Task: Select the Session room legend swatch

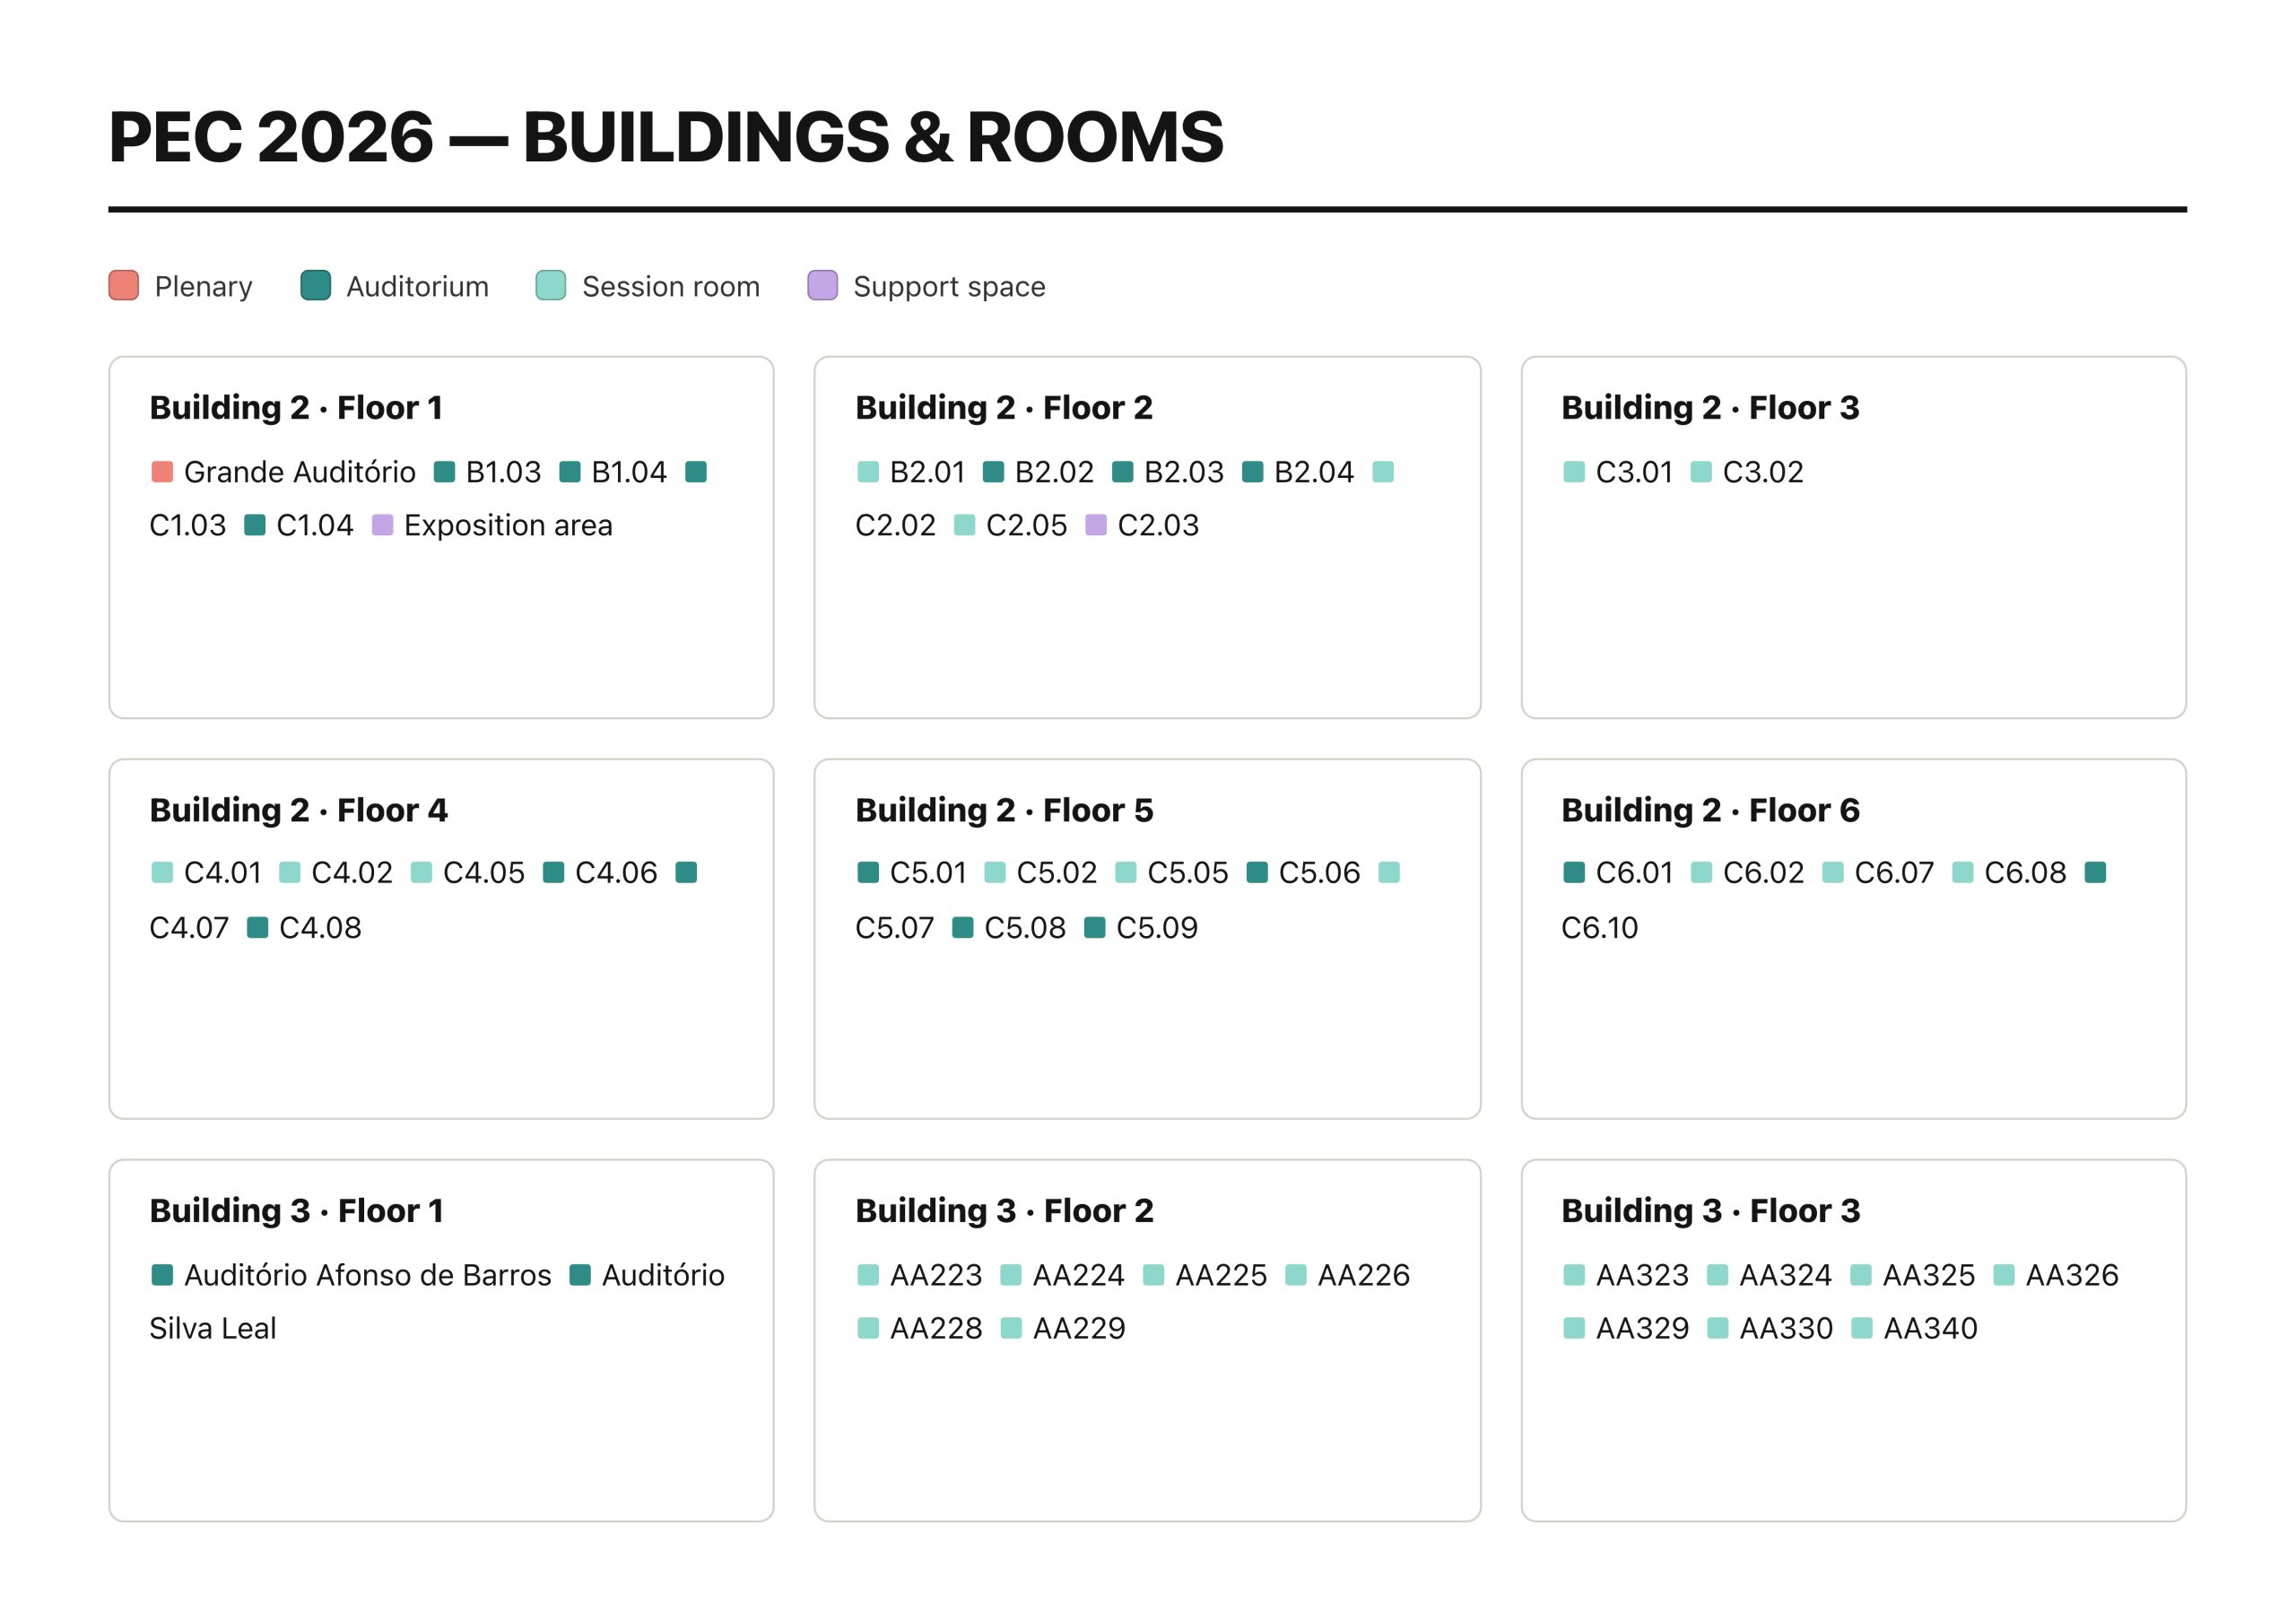Action: [x=551, y=285]
